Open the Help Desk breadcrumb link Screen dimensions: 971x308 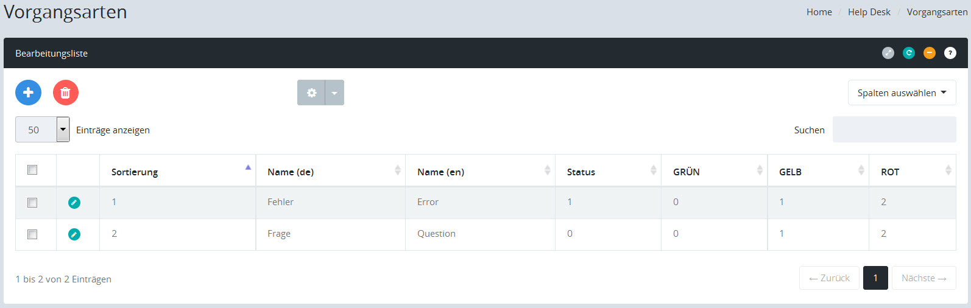[869, 12]
